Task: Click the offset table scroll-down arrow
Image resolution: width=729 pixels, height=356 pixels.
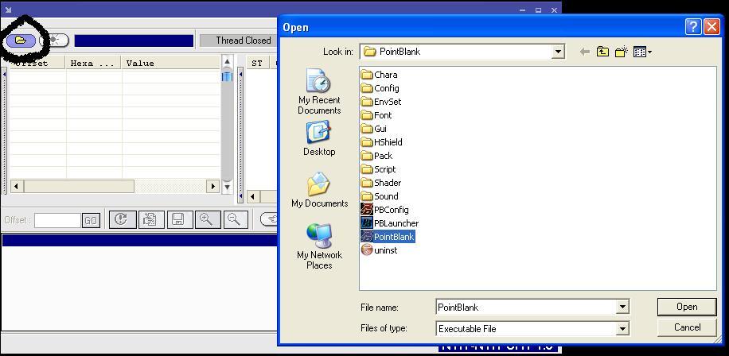Action: 227,187
